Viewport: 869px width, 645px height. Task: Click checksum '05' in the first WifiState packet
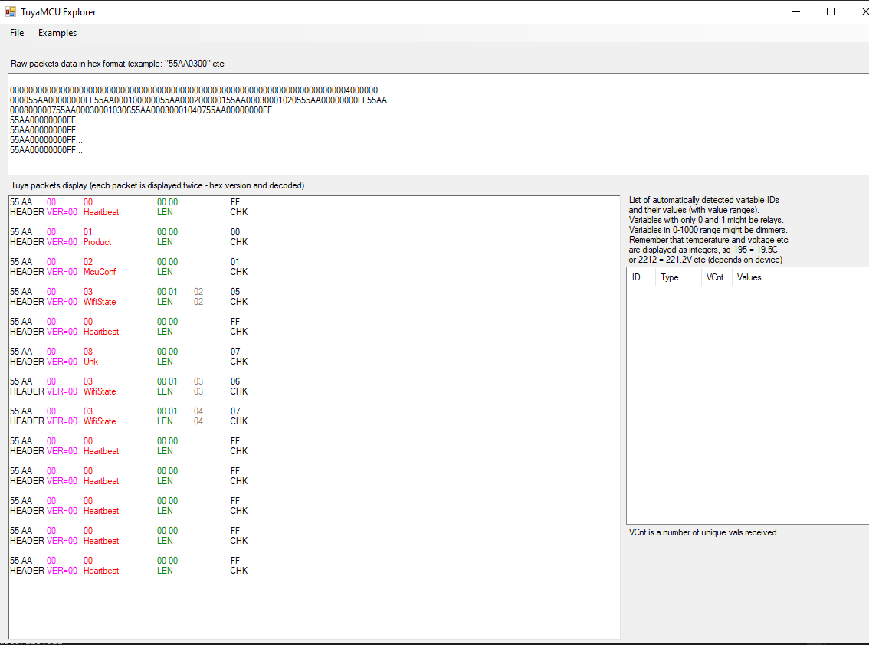[x=235, y=291]
